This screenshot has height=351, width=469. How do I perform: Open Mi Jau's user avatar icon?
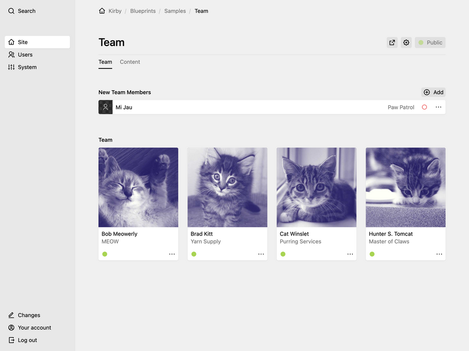[x=106, y=107]
